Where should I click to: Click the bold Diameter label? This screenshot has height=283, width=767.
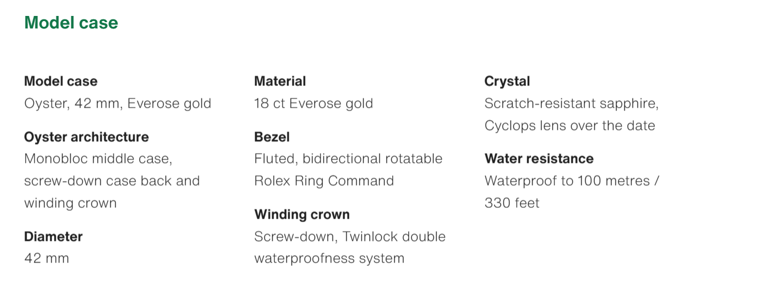coord(53,236)
